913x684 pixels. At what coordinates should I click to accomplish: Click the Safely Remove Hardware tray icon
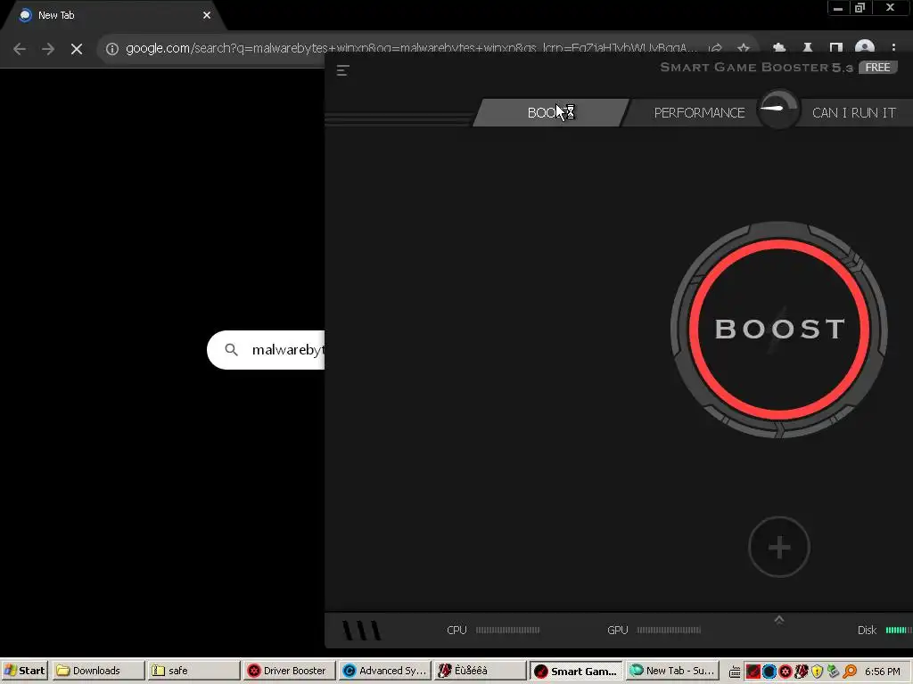tap(834, 672)
